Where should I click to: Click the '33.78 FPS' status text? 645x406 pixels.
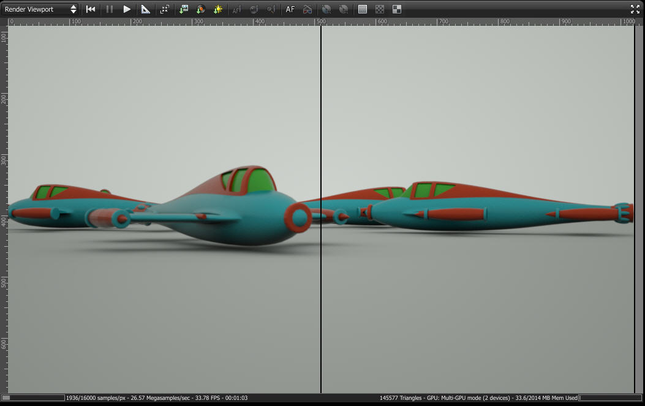click(x=207, y=398)
